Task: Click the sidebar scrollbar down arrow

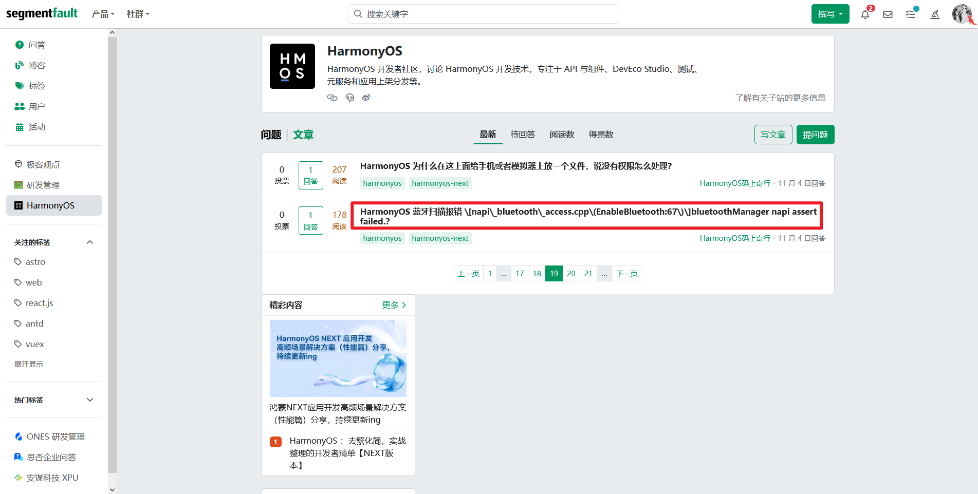Action: [x=112, y=489]
